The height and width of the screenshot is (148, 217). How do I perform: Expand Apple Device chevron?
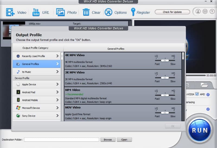point(58,84)
